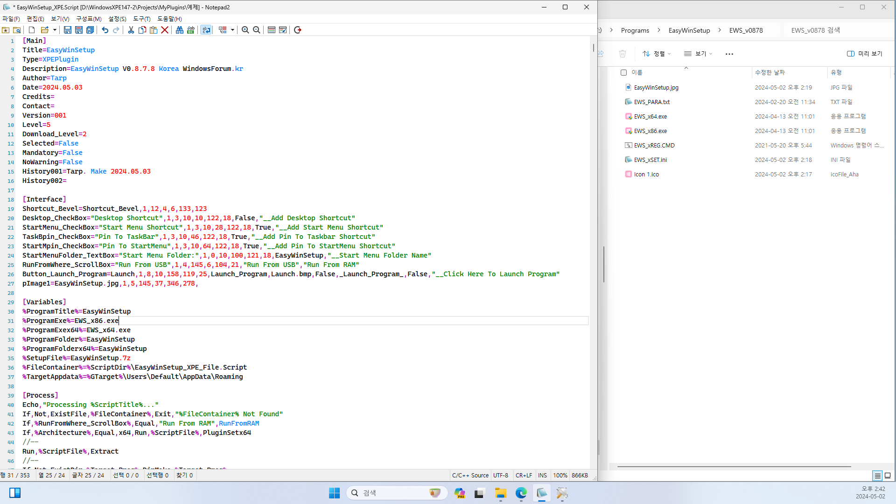896x504 pixels.
Task: Switch Explorer to large thumbnails view icon
Action: click(x=888, y=476)
